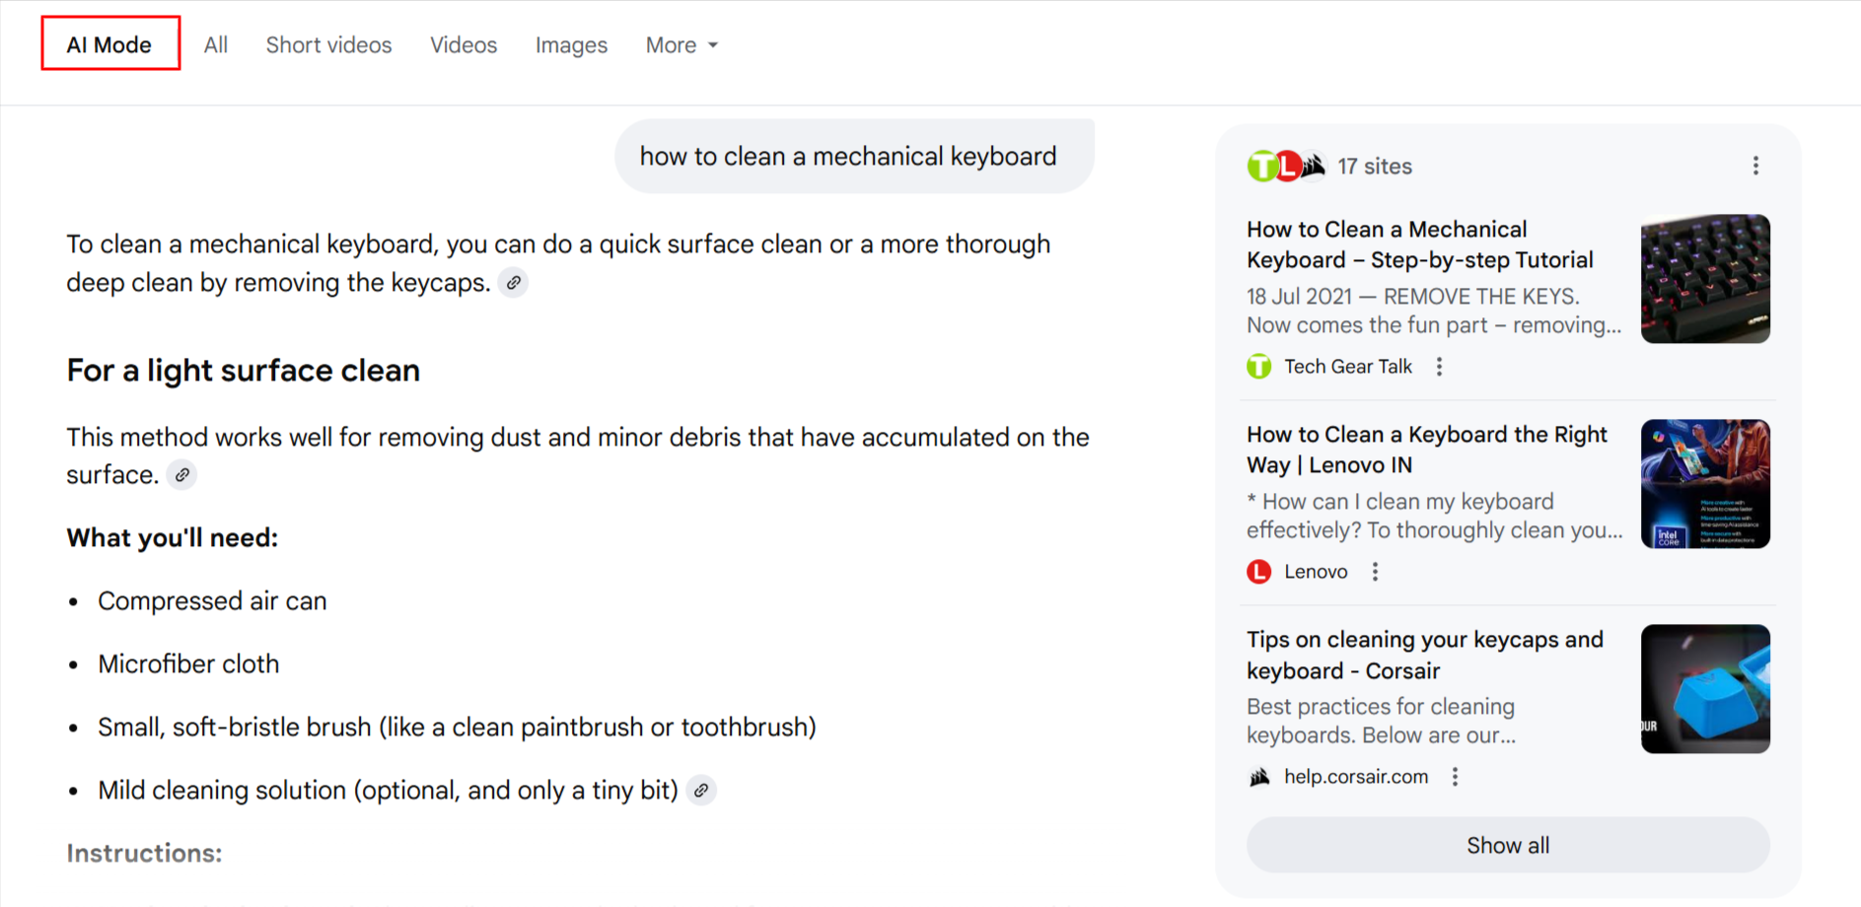Go to the Images tab

(571, 45)
